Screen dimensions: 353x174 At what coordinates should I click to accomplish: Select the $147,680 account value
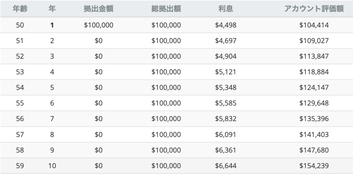(x=313, y=150)
